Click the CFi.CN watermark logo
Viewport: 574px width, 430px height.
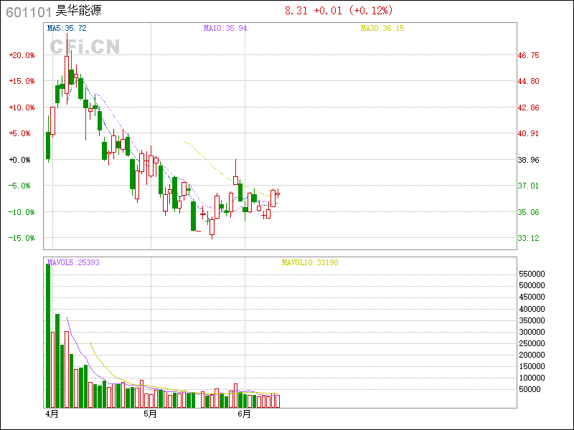tap(85, 47)
